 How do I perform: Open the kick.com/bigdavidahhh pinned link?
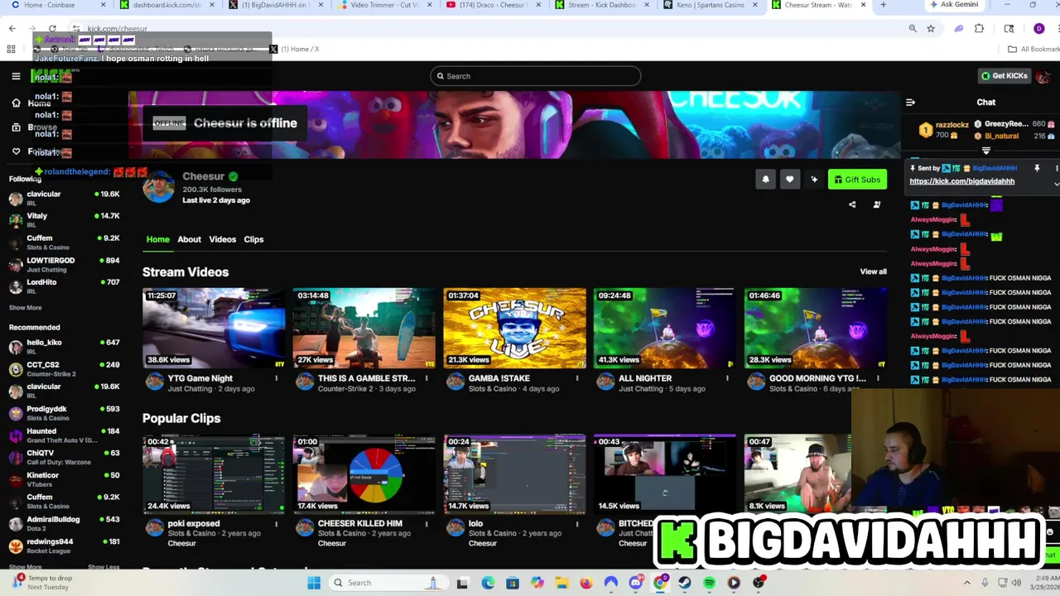961,181
